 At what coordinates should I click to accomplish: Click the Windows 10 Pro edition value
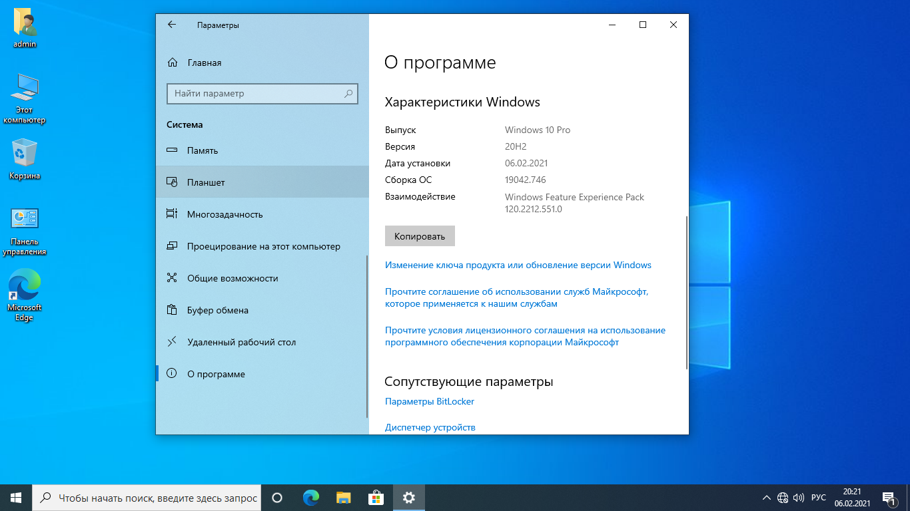538,130
